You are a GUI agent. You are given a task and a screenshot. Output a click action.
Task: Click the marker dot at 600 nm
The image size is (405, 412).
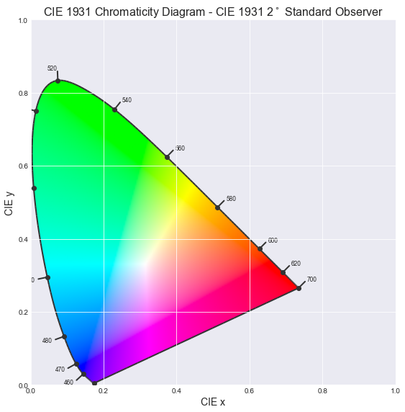pyautogui.click(x=260, y=248)
